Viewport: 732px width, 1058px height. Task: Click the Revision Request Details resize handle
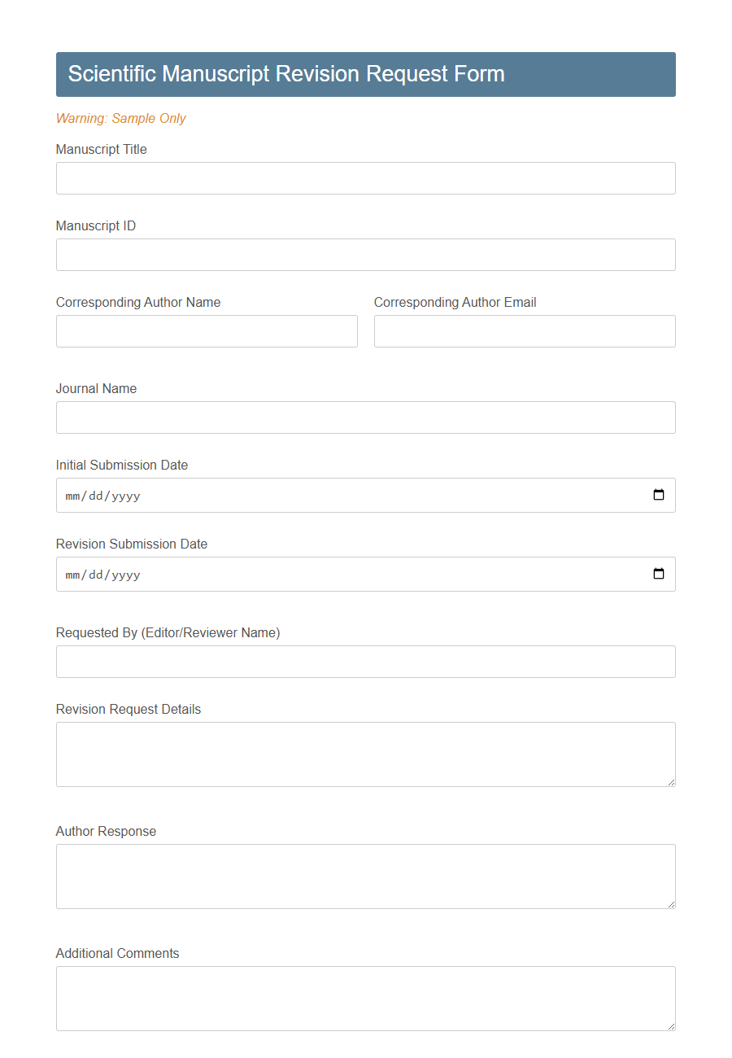pyautogui.click(x=672, y=781)
